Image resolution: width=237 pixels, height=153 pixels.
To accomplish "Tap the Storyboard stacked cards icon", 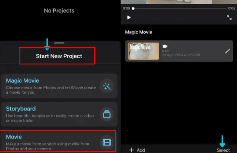I will [x=107, y=114].
